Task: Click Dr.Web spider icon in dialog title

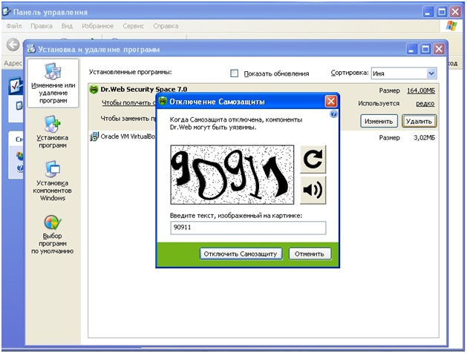Action: pyautogui.click(x=163, y=101)
